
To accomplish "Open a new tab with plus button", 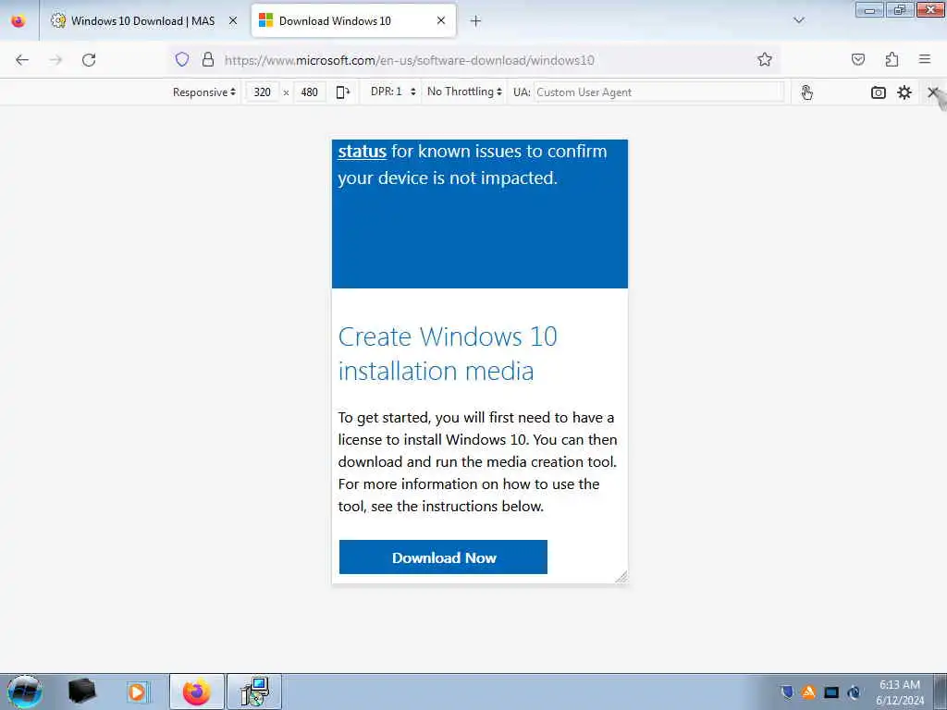I will tap(475, 21).
